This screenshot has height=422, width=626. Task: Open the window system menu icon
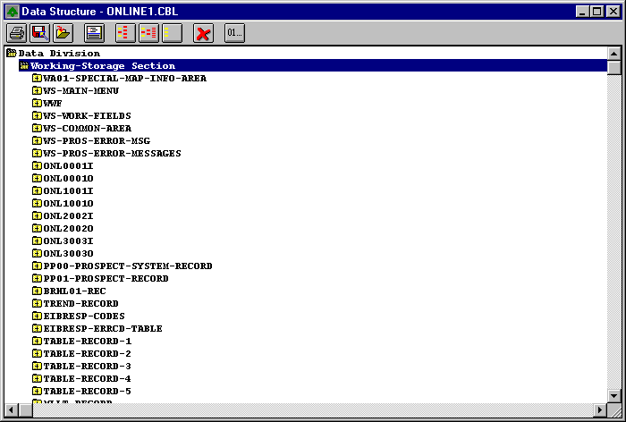coord(12,11)
